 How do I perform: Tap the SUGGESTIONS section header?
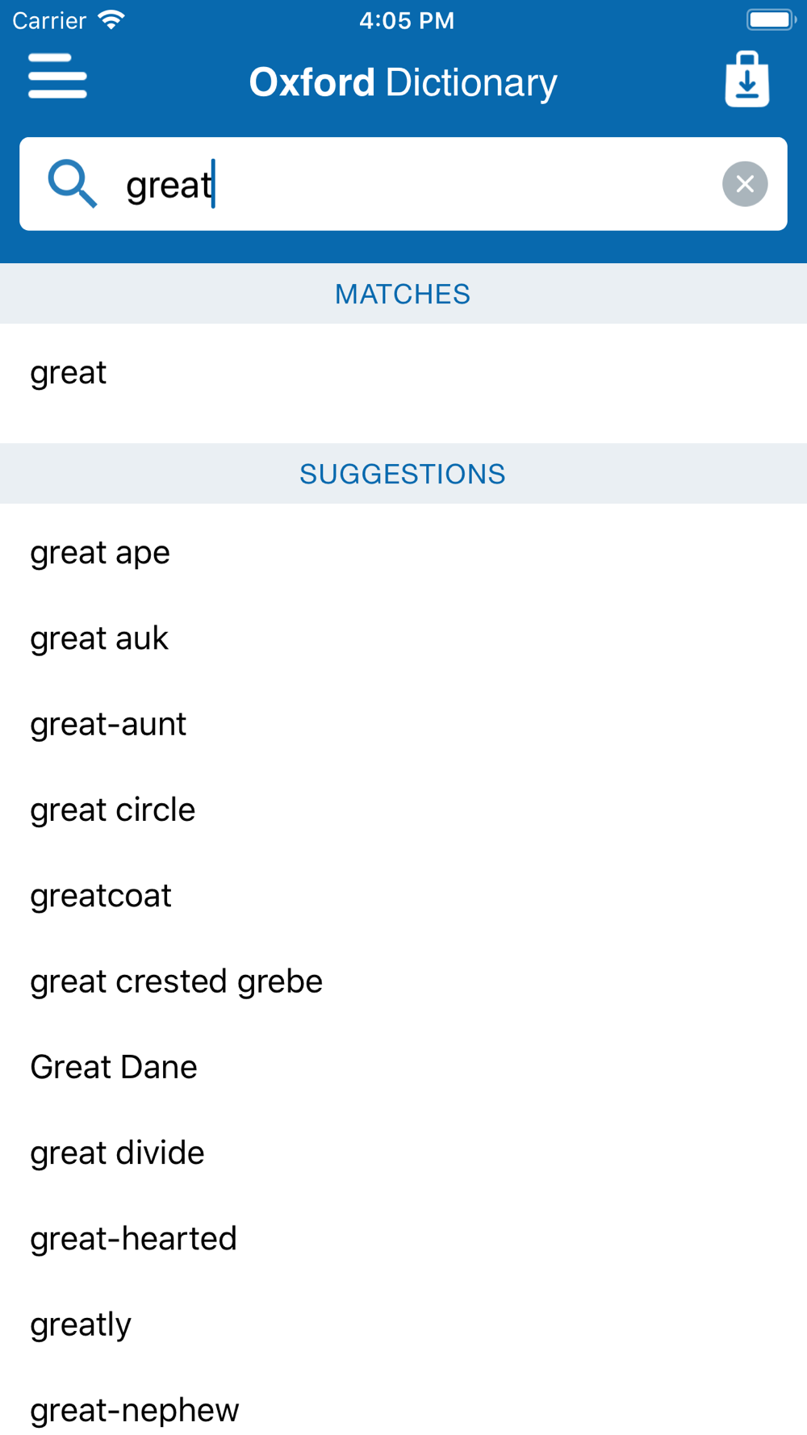point(403,474)
